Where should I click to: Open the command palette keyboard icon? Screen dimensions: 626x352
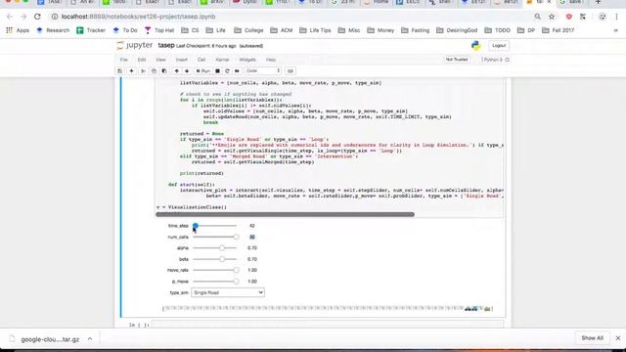tap(291, 70)
